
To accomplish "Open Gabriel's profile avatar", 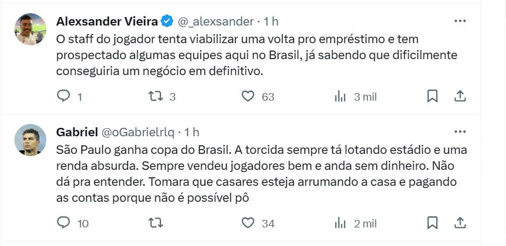I will click(30, 140).
